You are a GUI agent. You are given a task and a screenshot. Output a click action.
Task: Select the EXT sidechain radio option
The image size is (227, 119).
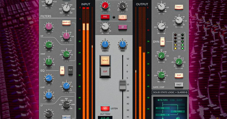(x=180, y=100)
